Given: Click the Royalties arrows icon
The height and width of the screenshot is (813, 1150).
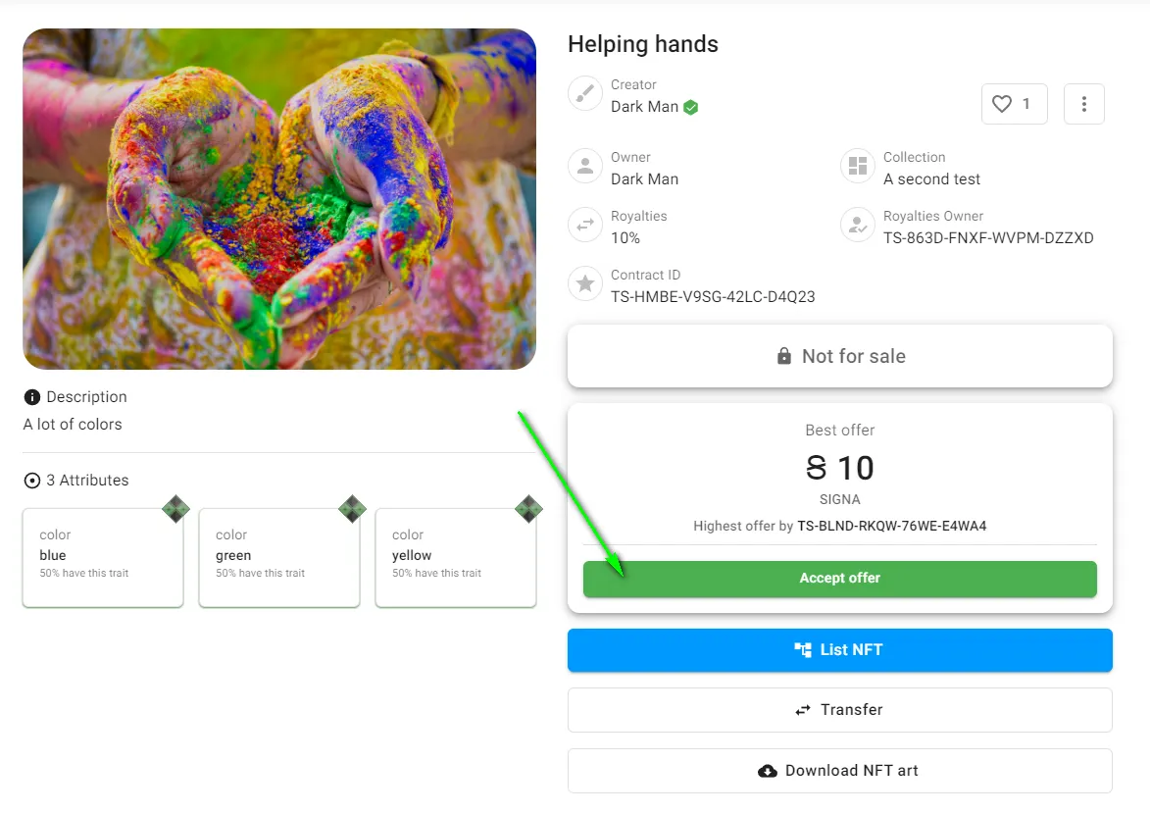Looking at the screenshot, I should [x=585, y=226].
